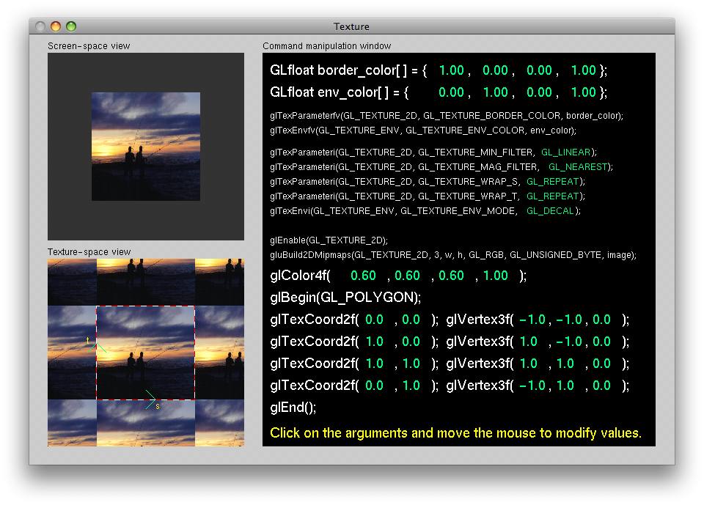
Task: Switch the GL_TEXTURE_WRAP_S GL_REPEAT value
Action: pyautogui.click(x=553, y=181)
